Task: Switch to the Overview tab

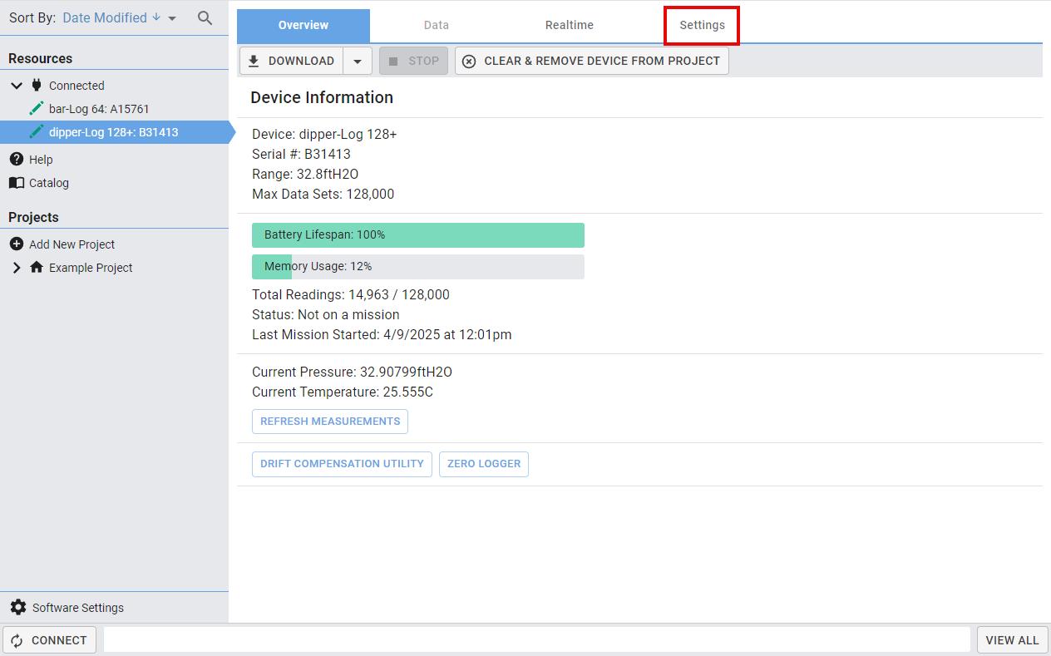Action: pyautogui.click(x=303, y=25)
